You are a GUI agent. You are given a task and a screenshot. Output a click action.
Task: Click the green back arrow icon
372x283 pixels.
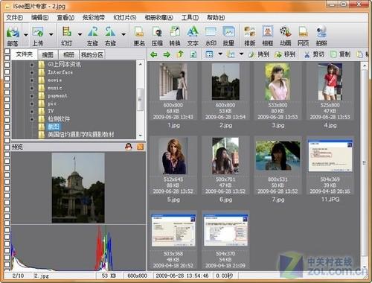coord(154,54)
